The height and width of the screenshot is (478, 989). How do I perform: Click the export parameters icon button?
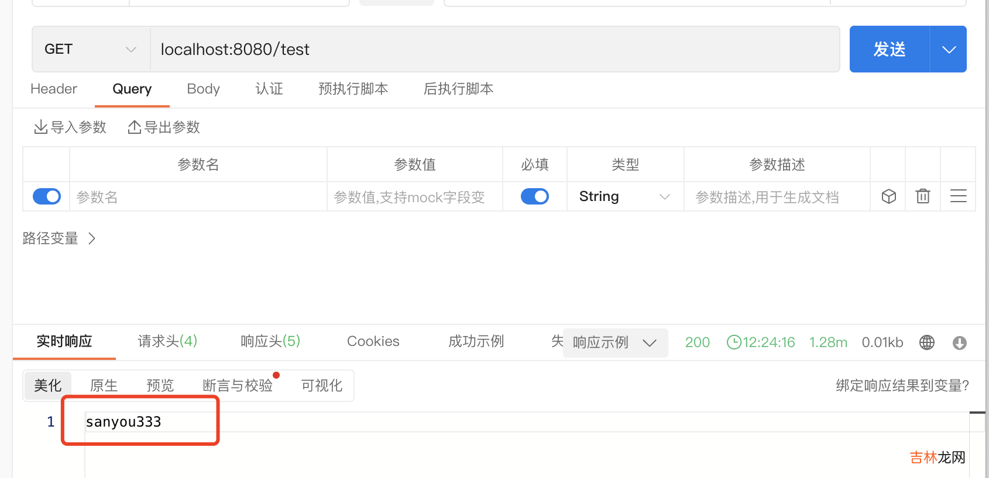tap(135, 127)
